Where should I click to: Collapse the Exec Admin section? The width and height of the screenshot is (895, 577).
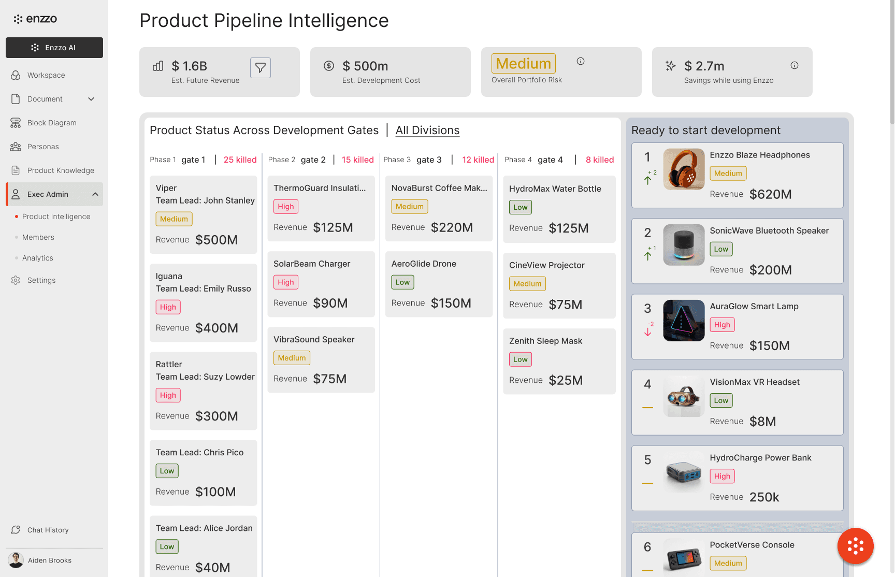point(95,194)
